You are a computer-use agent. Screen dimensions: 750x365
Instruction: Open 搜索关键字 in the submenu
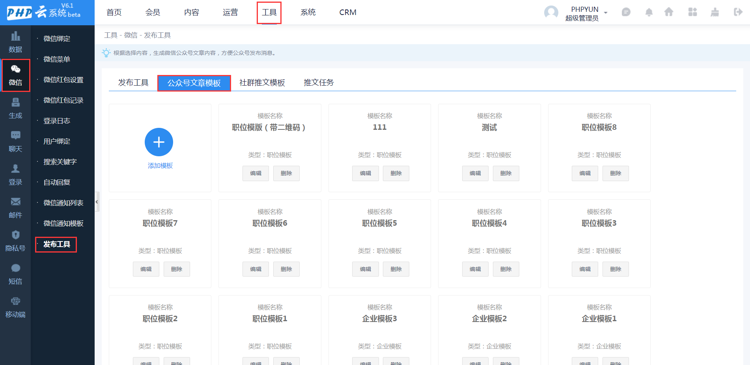pyautogui.click(x=60, y=162)
